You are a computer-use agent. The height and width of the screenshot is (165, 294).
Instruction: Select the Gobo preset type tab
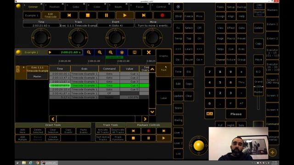tap(75, 7)
